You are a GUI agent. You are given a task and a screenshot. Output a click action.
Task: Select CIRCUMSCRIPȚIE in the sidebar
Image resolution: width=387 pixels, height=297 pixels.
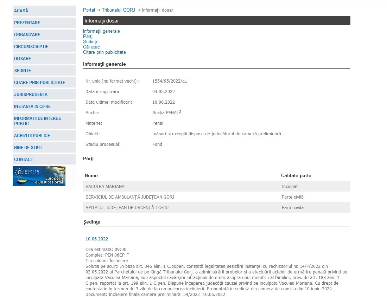click(x=31, y=47)
